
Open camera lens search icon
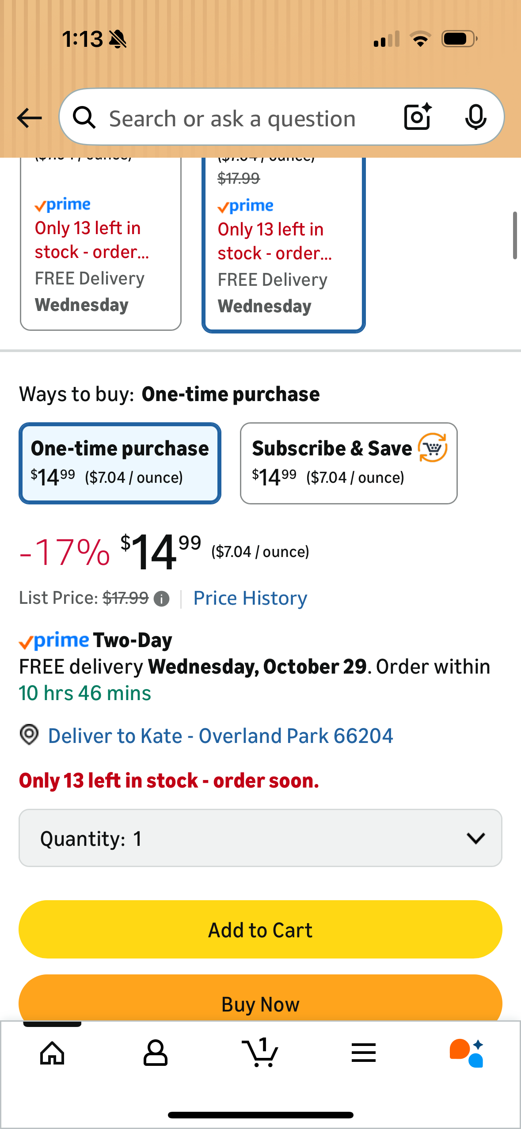(418, 117)
